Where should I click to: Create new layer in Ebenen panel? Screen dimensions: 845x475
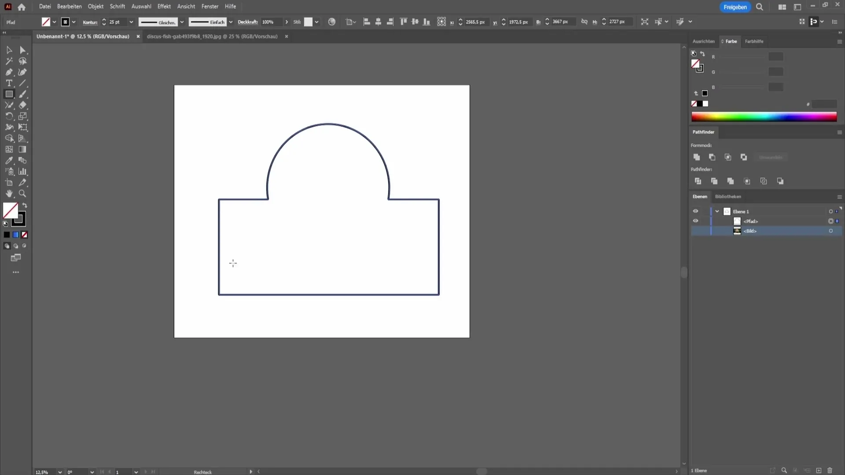[x=819, y=471]
